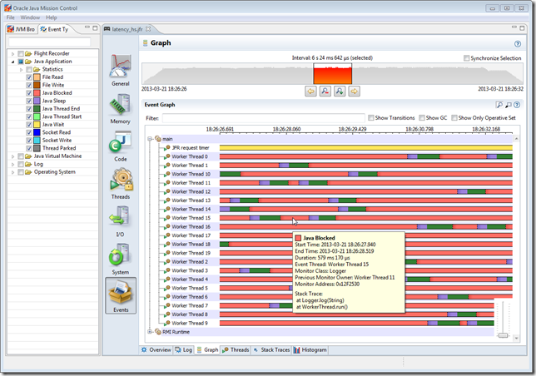
Task: Toggle the Socket Read checkbox
Action: pyautogui.click(x=29, y=132)
